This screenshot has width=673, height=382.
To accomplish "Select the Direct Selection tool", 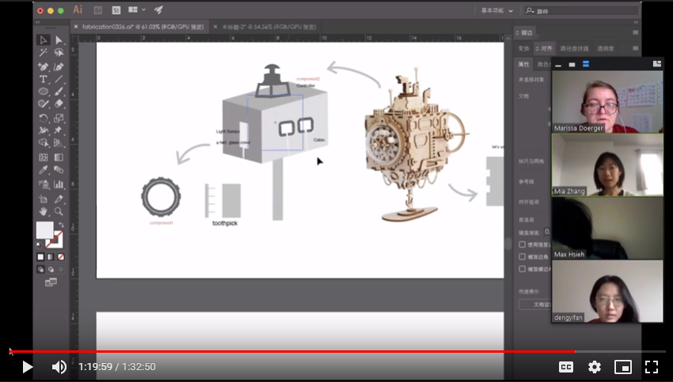I will coord(59,40).
